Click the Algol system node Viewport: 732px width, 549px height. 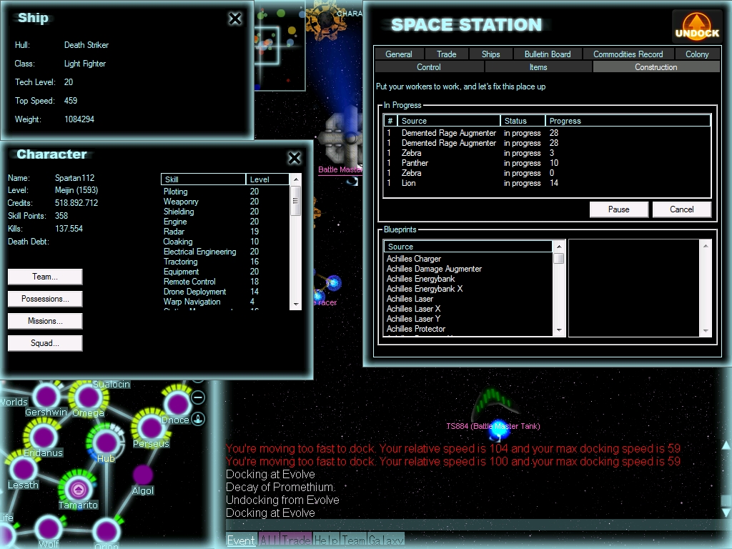click(x=143, y=475)
